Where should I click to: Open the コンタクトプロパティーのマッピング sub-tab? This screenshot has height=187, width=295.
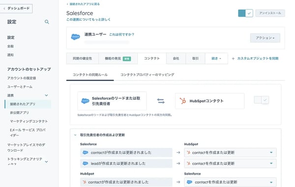pos(147,75)
